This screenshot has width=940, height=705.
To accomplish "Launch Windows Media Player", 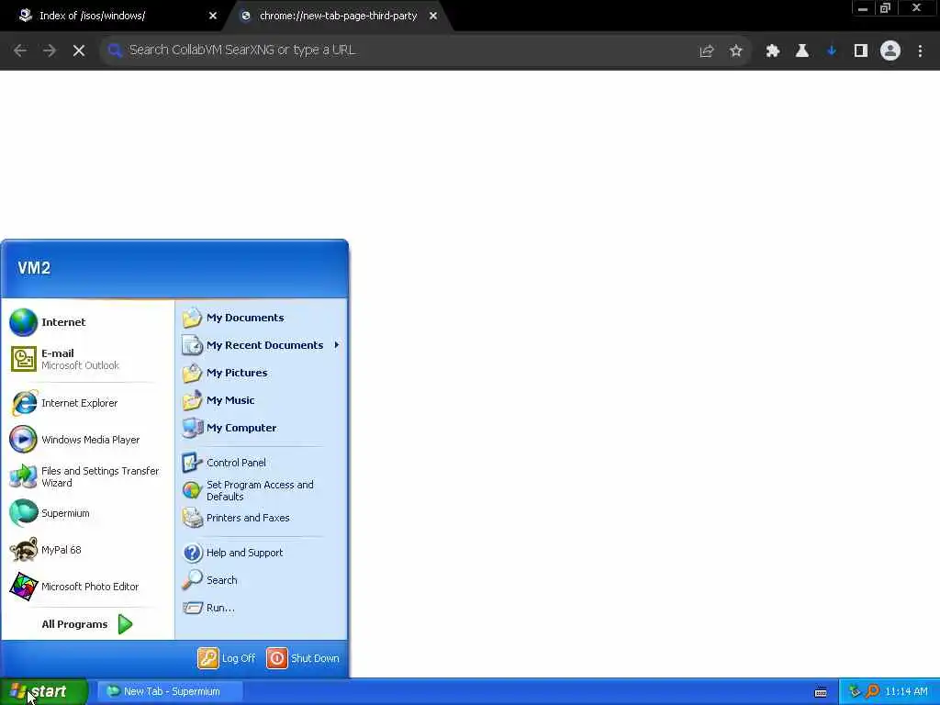I will [87, 440].
